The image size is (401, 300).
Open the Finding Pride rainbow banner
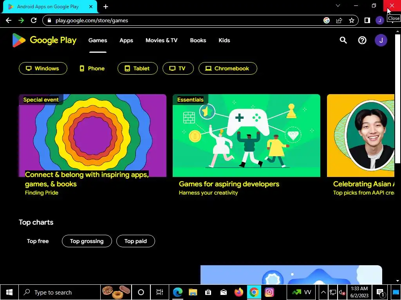(x=92, y=136)
